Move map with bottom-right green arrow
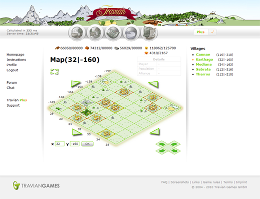Image resolution: width=260 pixels, height=199 pixels. 155,132
